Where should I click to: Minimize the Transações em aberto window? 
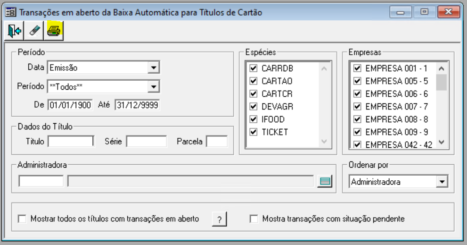[x=401, y=12]
